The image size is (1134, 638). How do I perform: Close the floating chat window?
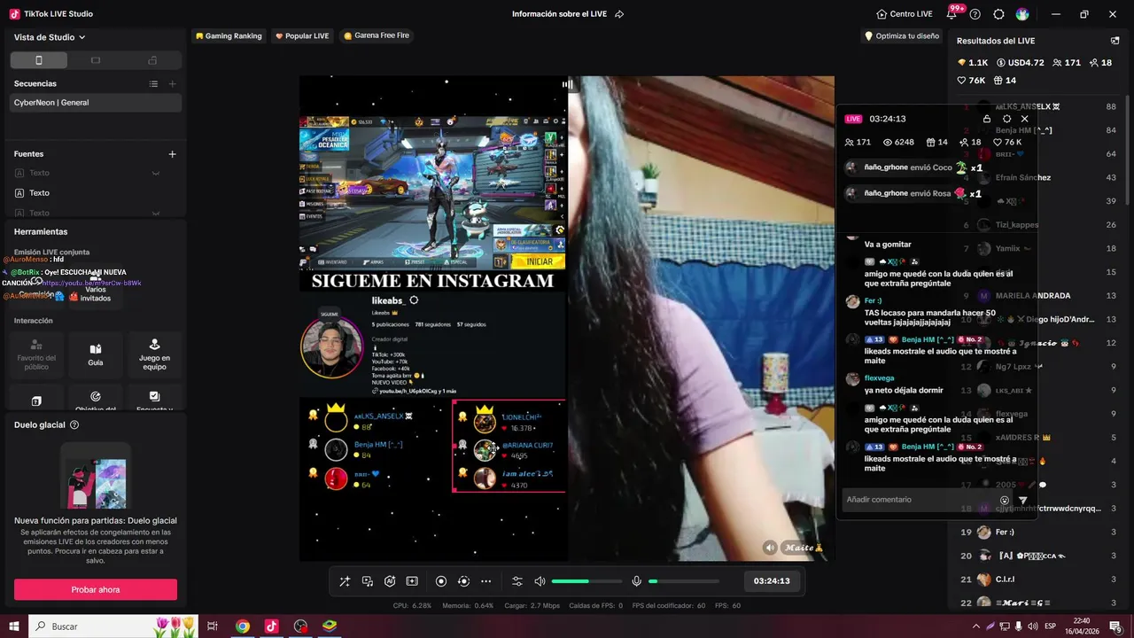point(1025,119)
